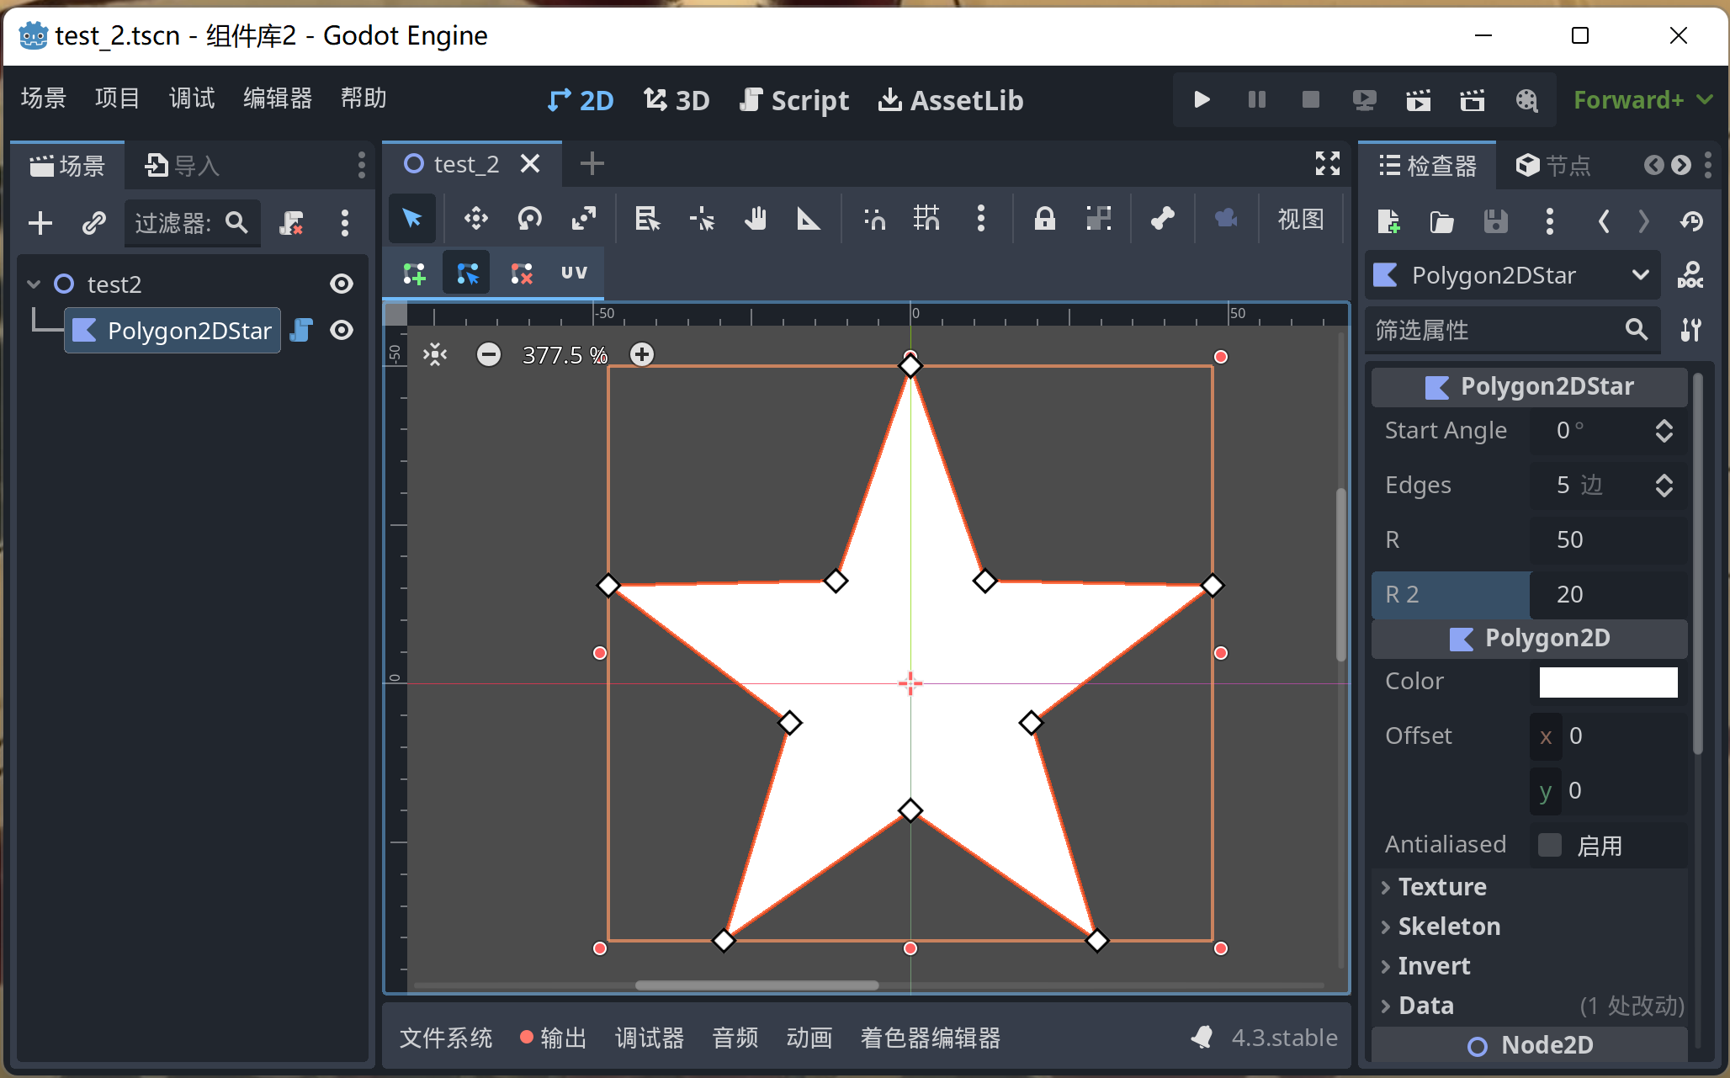Open the 场景 scene menu
This screenshot has width=1730, height=1078.
click(x=43, y=98)
